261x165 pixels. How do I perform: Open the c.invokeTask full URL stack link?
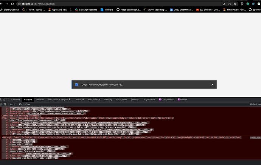point(89,130)
